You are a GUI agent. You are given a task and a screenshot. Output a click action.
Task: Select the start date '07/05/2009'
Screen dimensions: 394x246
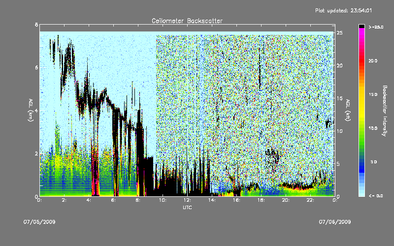click(39, 222)
